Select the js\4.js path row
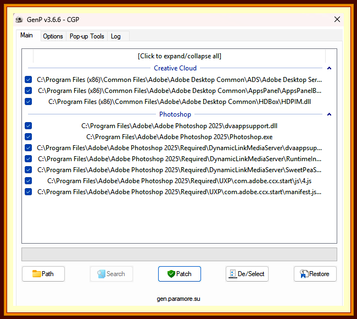The image size is (357, 319). pos(180,181)
